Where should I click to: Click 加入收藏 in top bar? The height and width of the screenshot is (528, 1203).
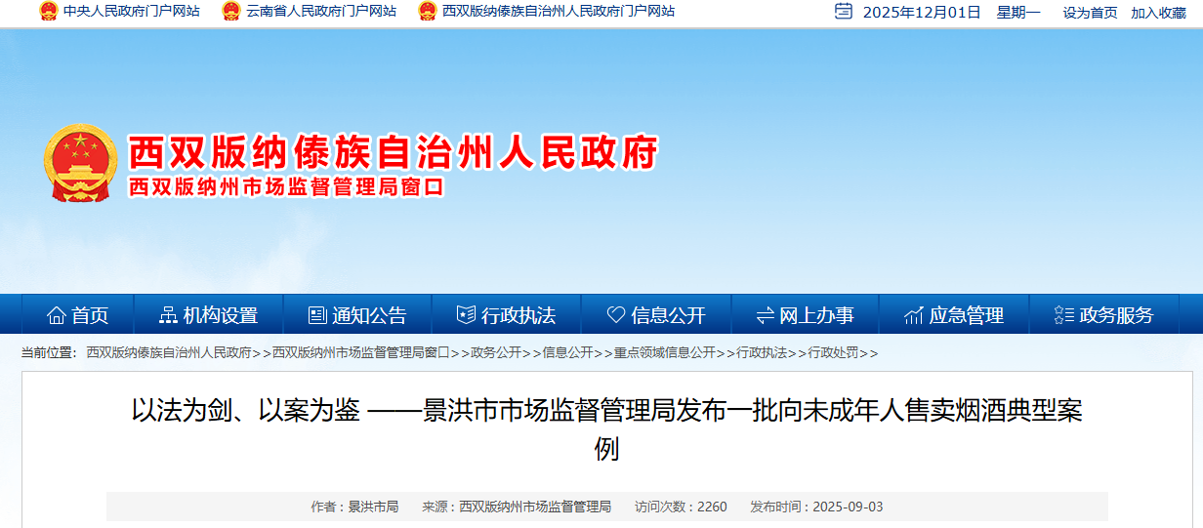[x=1158, y=13]
